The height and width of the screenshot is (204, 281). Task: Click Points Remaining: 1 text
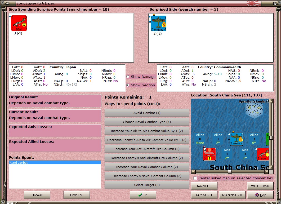coord(128,97)
